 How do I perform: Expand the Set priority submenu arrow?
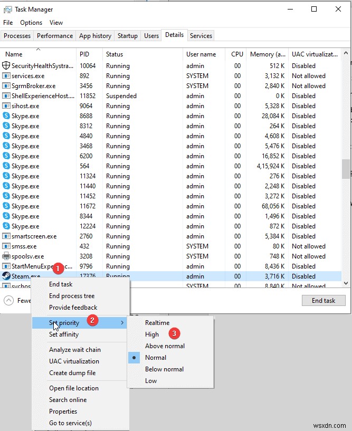click(122, 323)
